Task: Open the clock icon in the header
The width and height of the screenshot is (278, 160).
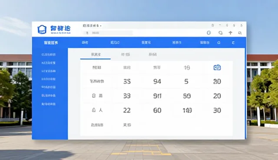Action: 209,33
